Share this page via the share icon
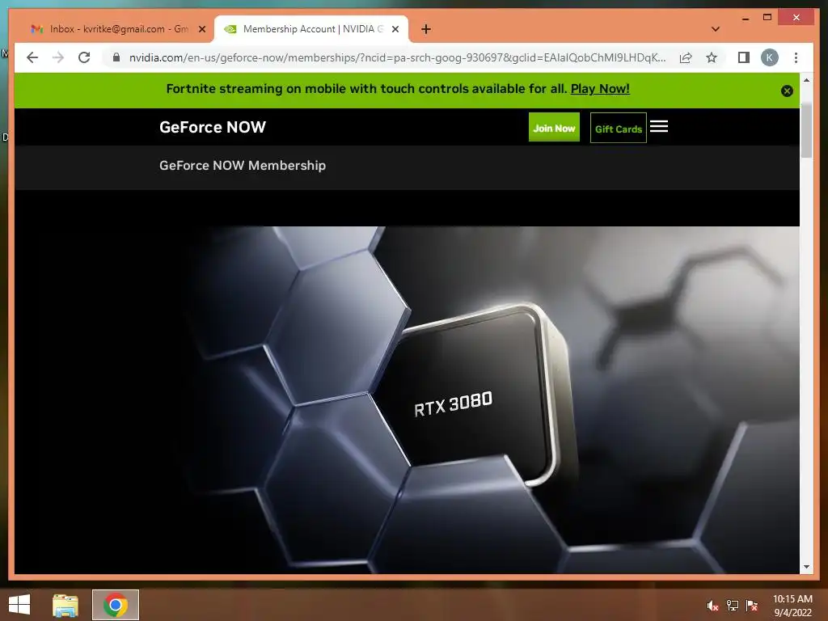The width and height of the screenshot is (828, 621). click(686, 57)
